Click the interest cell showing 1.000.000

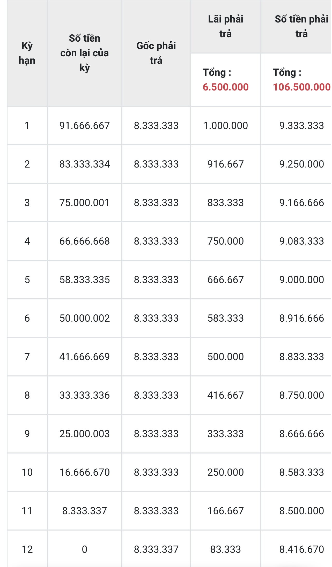pos(225,126)
